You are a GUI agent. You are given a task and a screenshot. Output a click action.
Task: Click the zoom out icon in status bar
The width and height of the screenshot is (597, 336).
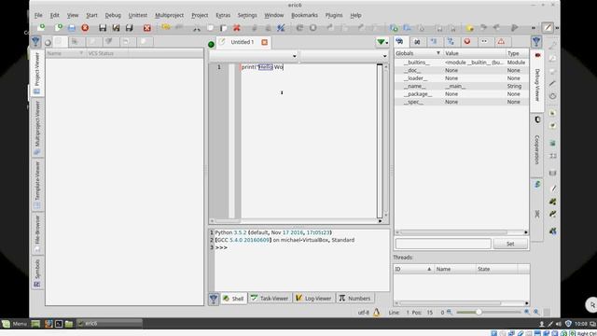coord(450,313)
